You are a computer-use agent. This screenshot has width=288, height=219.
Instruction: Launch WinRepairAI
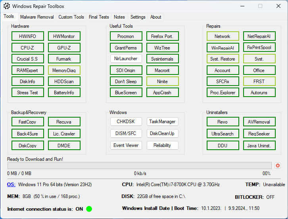click(x=223, y=48)
